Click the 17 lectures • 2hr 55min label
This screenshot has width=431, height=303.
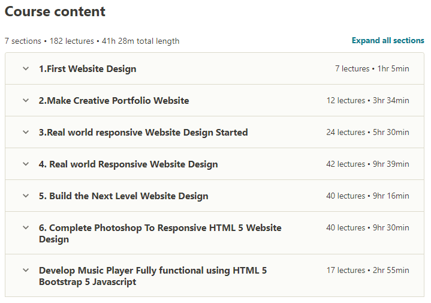tap(367, 271)
